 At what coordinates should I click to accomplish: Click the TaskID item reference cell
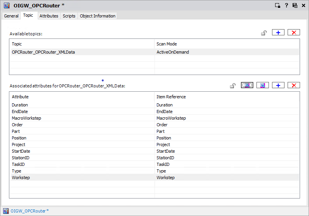[x=227, y=164]
